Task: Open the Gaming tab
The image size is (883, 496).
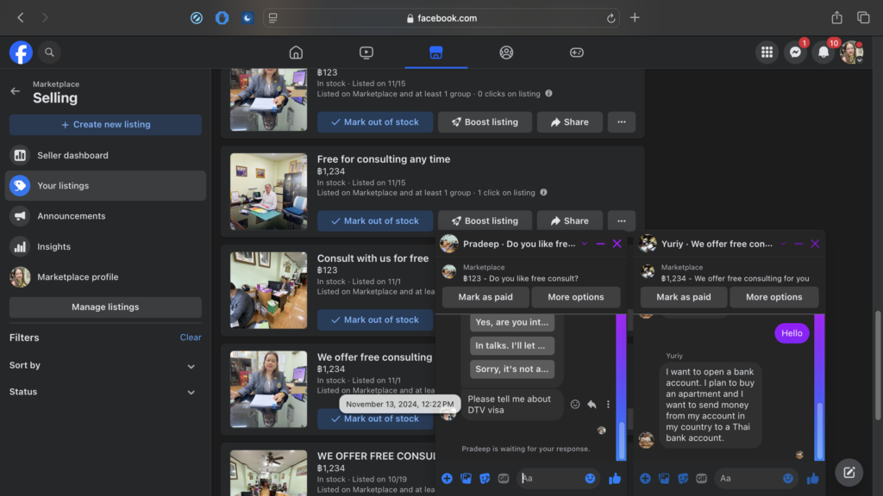Action: point(577,53)
